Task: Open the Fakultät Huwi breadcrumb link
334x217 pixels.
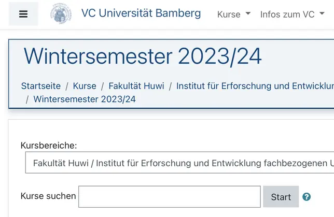Action: [136, 86]
